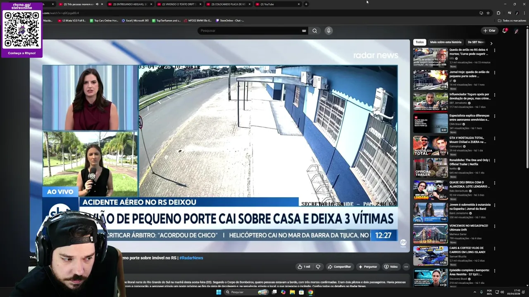Open Copilot icon on taskbar

pos(283,292)
